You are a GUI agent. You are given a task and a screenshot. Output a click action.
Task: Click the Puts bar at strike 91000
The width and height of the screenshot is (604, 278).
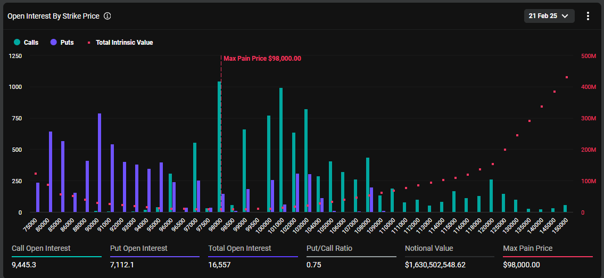(112, 178)
